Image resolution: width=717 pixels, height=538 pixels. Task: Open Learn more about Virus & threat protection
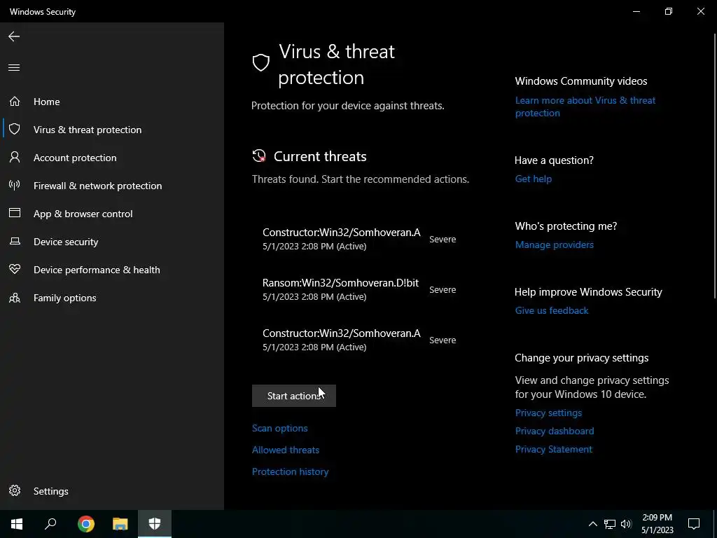585,106
